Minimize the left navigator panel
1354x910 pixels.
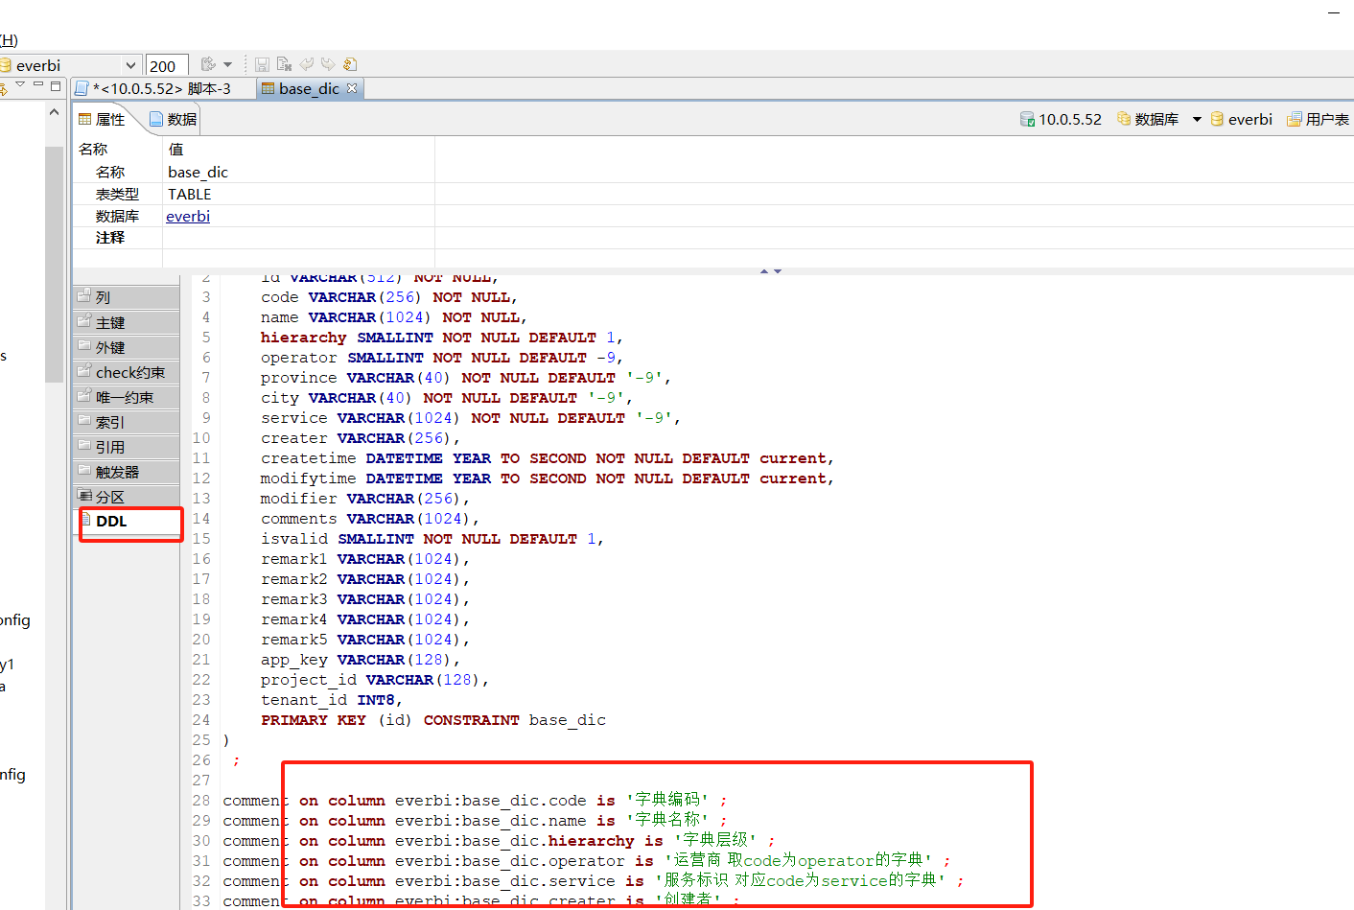tap(38, 85)
